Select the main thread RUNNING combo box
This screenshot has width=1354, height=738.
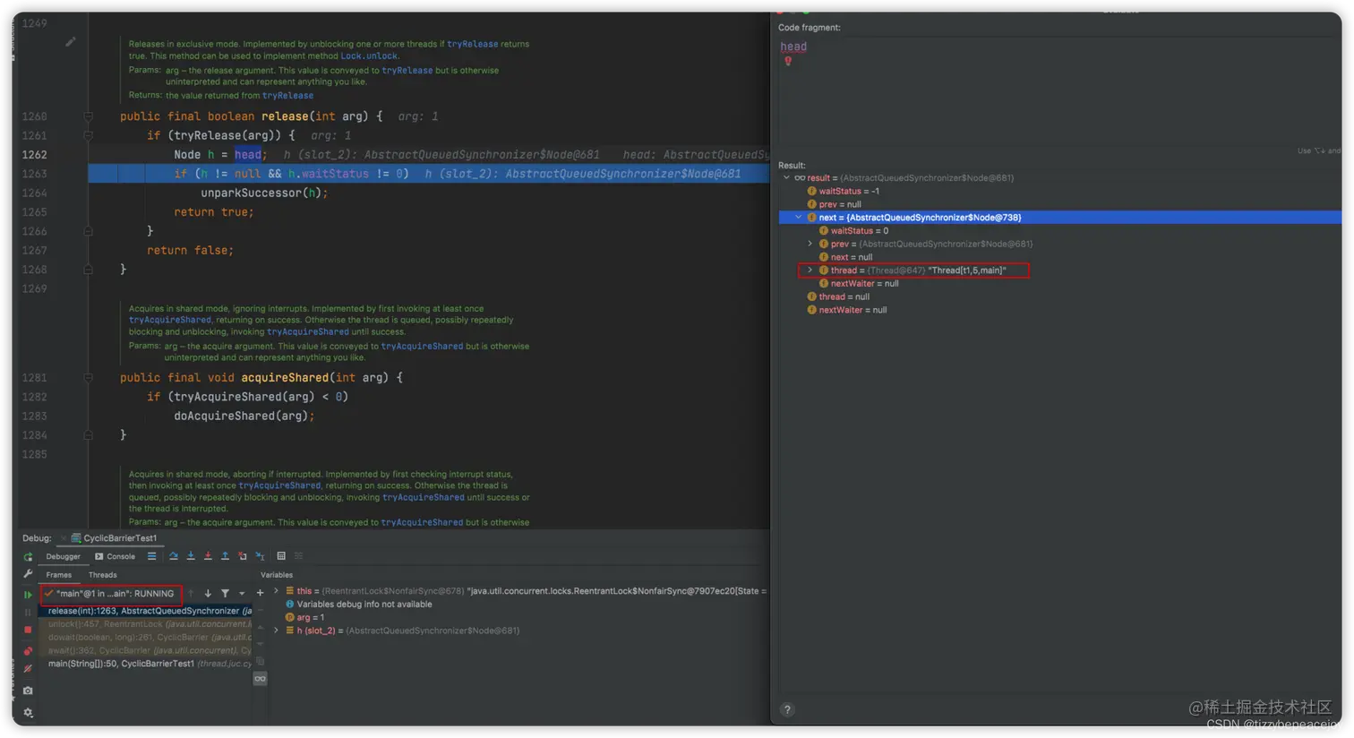pyautogui.click(x=110, y=594)
